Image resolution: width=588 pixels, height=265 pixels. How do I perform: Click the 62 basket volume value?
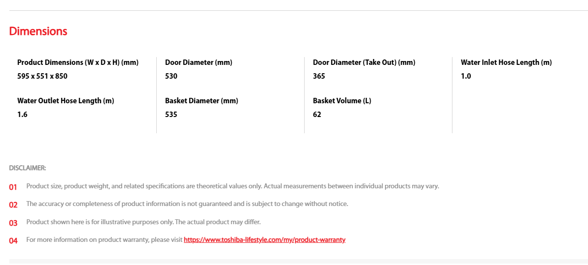coord(317,115)
